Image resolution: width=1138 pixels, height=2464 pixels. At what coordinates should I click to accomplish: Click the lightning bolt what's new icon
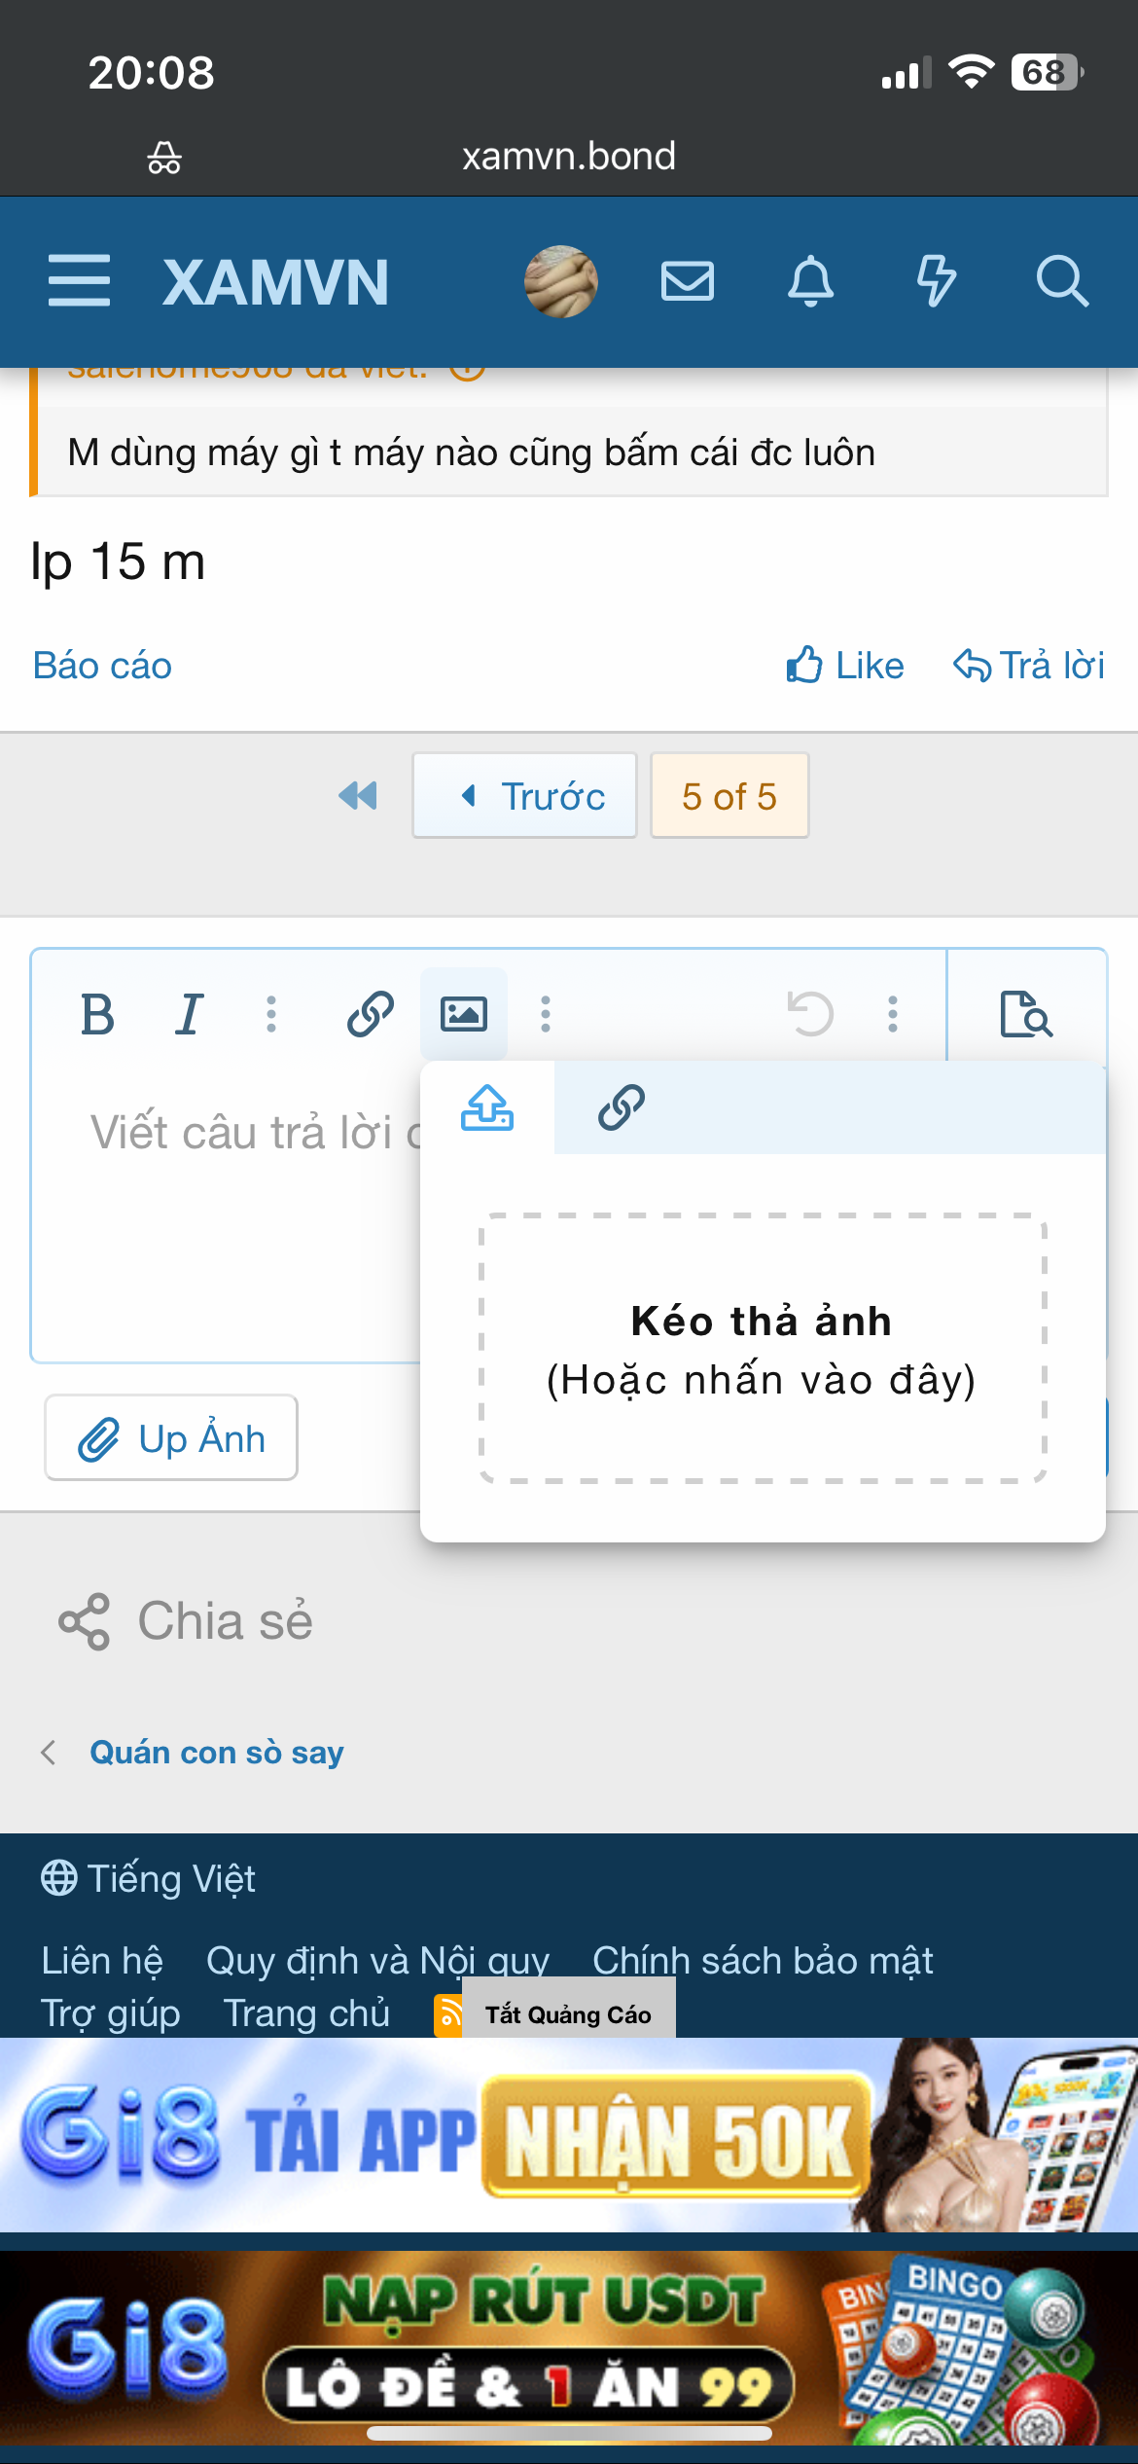(x=936, y=281)
